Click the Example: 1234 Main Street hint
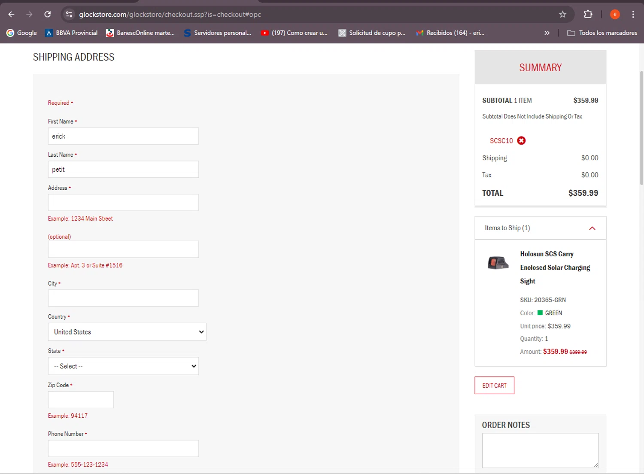The width and height of the screenshot is (644, 474). point(80,219)
